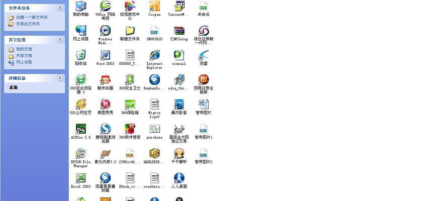The image size is (442, 201).
Task: Select the readdata... file icon
Action: tap(154, 178)
